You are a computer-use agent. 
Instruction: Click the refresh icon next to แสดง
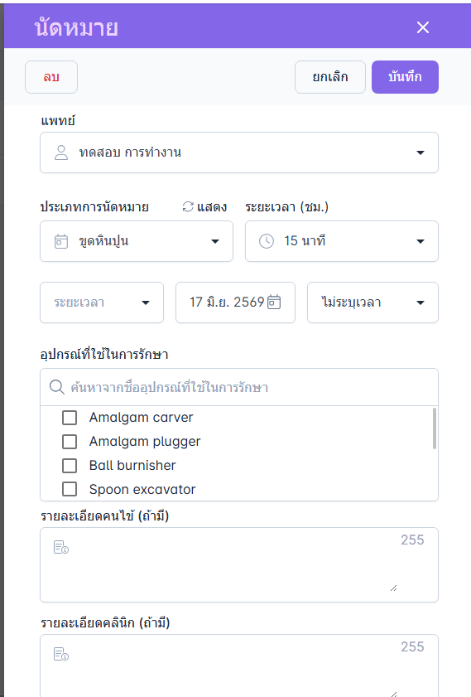[x=188, y=206]
